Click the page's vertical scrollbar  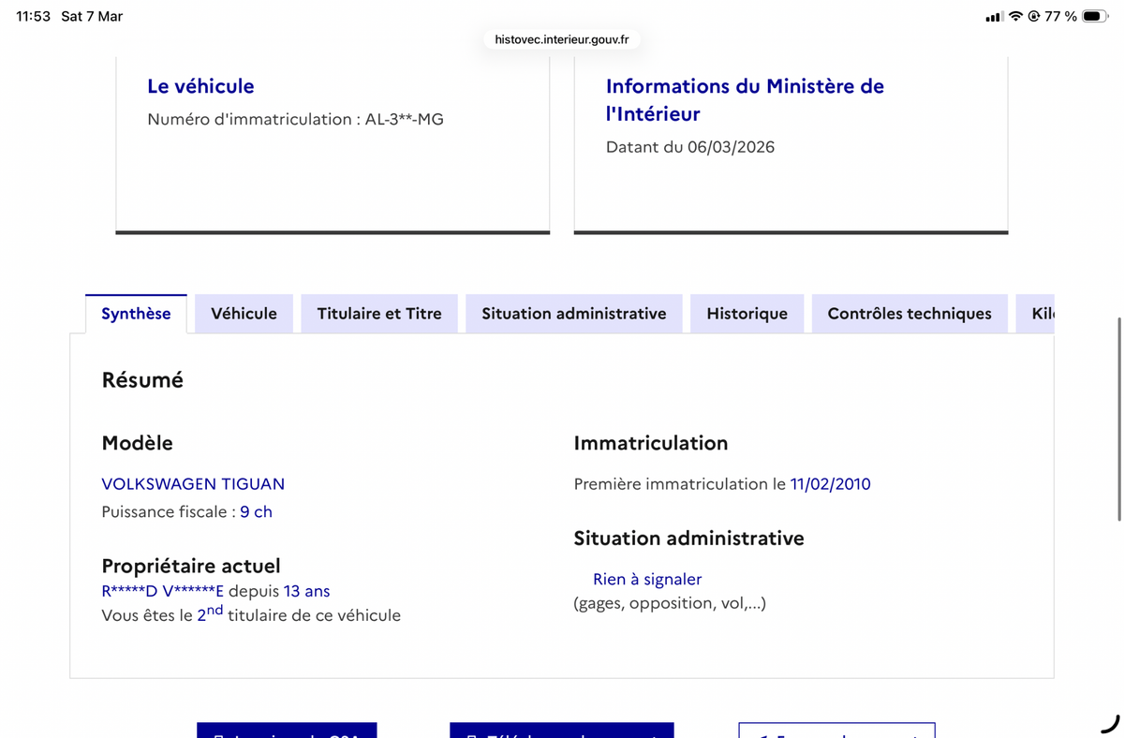click(x=1118, y=419)
